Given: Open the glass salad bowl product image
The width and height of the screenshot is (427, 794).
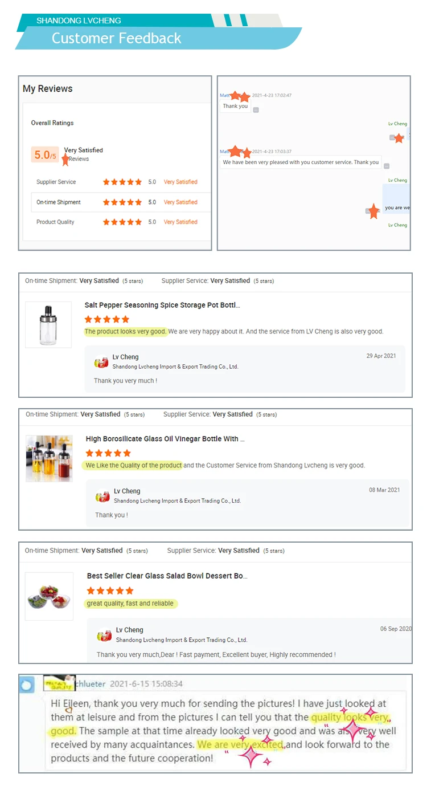Looking at the screenshot, I should point(49,596).
